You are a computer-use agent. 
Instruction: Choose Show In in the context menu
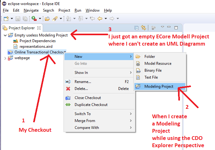click(100, 73)
